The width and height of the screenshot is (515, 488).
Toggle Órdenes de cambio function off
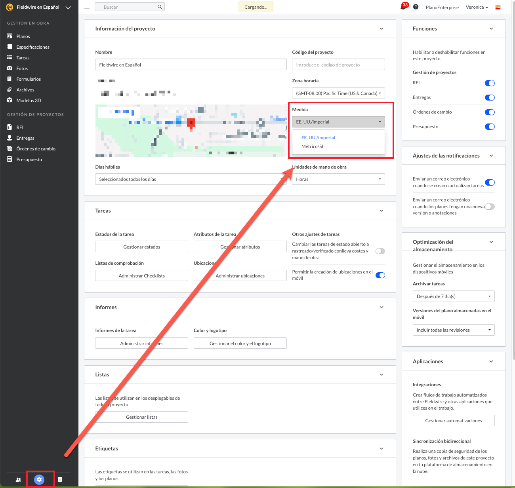coord(490,112)
